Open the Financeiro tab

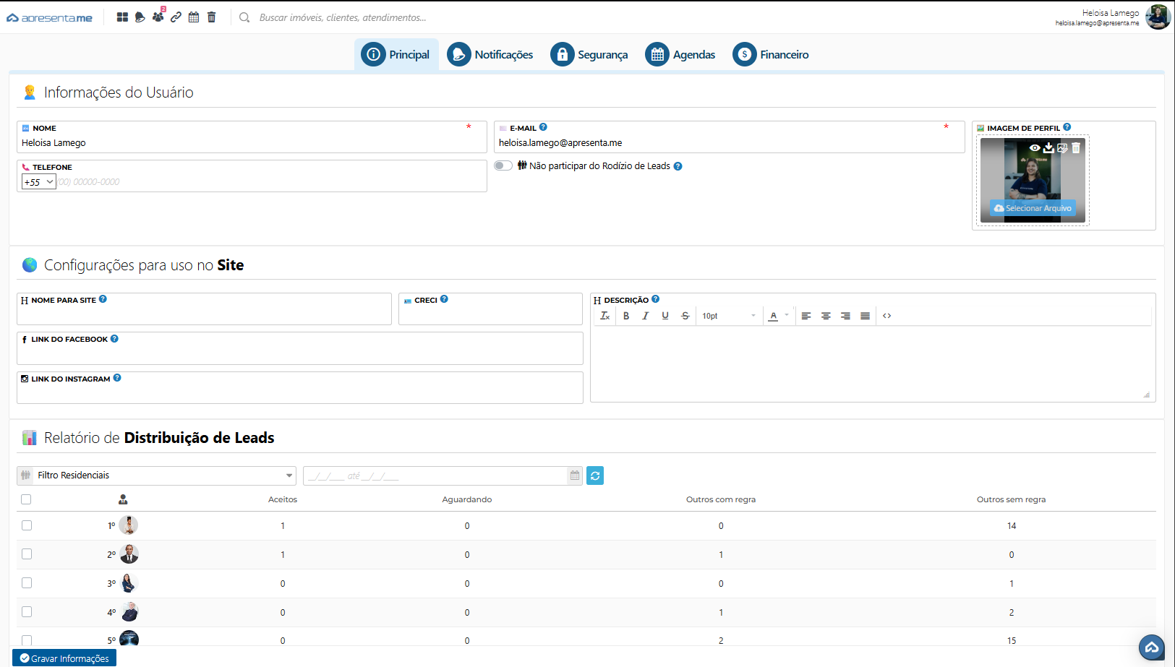coord(771,55)
